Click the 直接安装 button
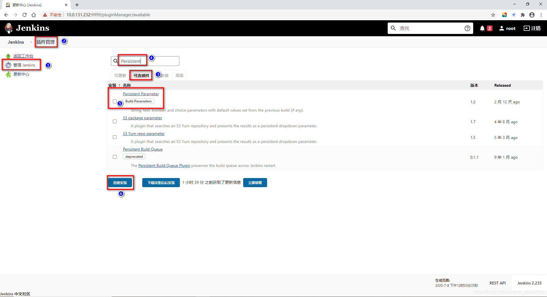Viewport: 547px width, 297px height. pyautogui.click(x=120, y=183)
